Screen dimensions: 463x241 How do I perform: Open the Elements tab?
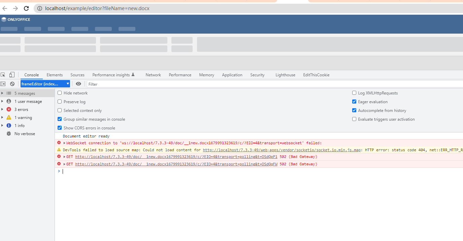tap(55, 75)
